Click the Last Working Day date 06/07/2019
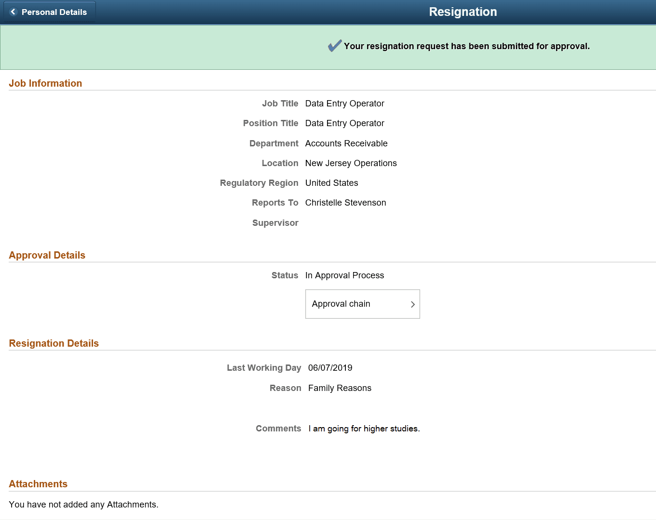Screen dimensions: 656x520 click(x=330, y=367)
